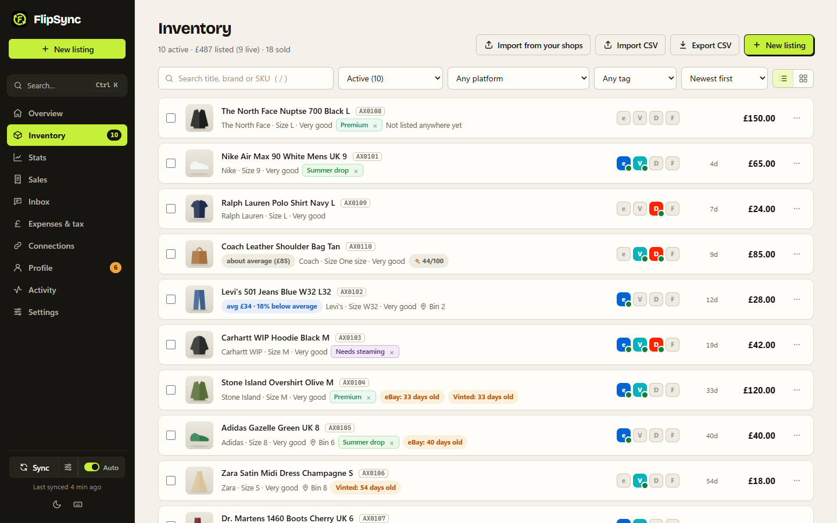
Task: Tick Stone Island Overshirt checkbox
Action: pos(171,390)
